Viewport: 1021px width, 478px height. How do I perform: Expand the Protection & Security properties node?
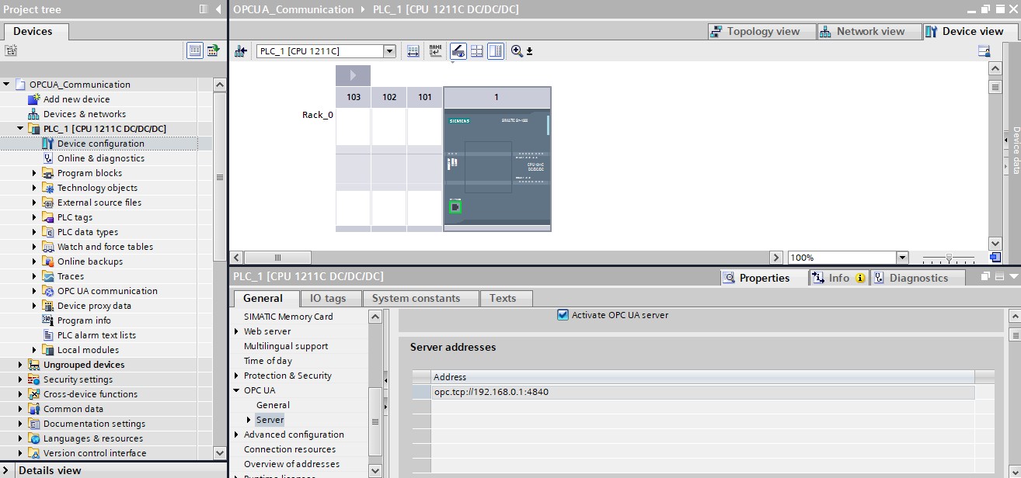coord(237,376)
